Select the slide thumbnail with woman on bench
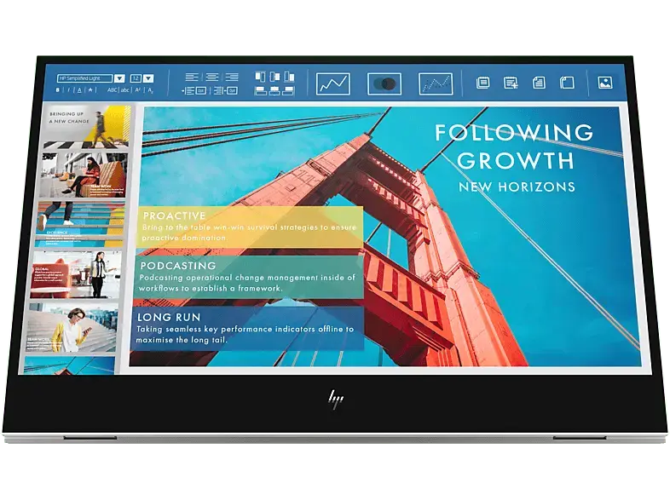 84,175
